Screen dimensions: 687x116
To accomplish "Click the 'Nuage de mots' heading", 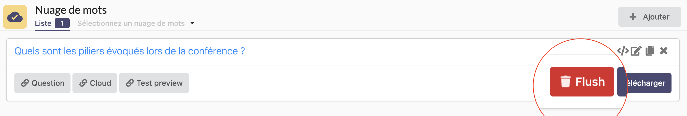I will point(71,10).
